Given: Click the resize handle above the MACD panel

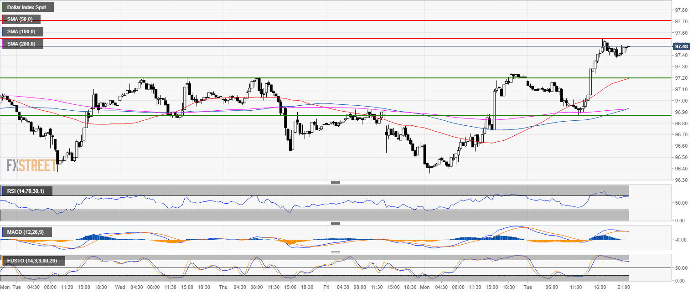Looking at the screenshot, I should coord(336,223).
